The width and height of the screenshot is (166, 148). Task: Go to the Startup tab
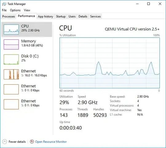click(61, 16)
